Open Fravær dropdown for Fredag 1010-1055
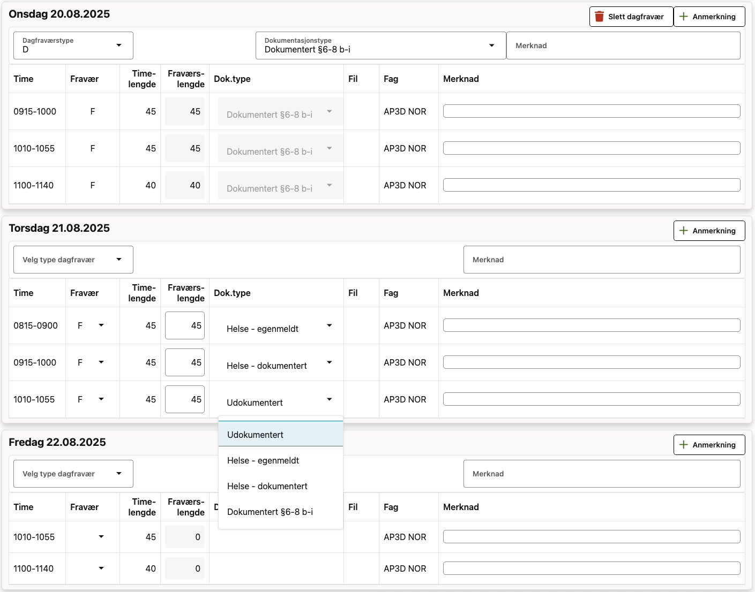Image resolution: width=755 pixels, height=592 pixels. 92,537
